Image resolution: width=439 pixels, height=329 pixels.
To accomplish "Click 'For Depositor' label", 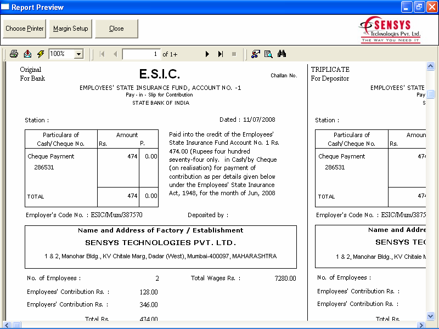I will [330, 78].
